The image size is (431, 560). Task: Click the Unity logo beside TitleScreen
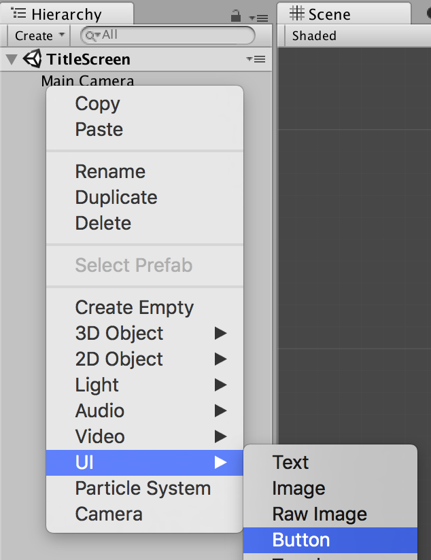point(32,59)
